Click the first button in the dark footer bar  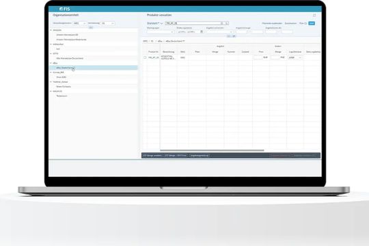[152, 156]
